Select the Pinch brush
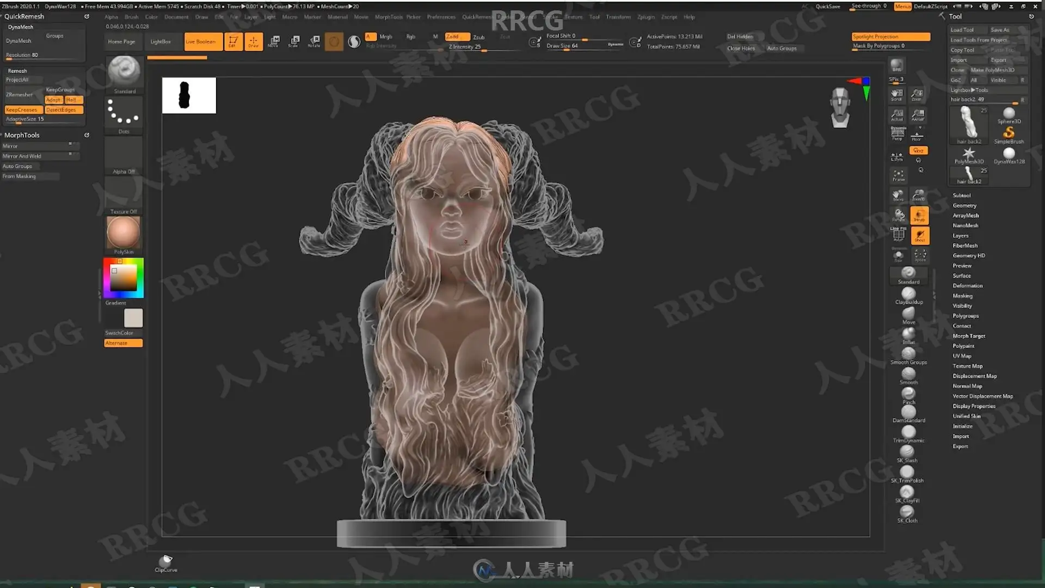1045x588 pixels. point(908,395)
